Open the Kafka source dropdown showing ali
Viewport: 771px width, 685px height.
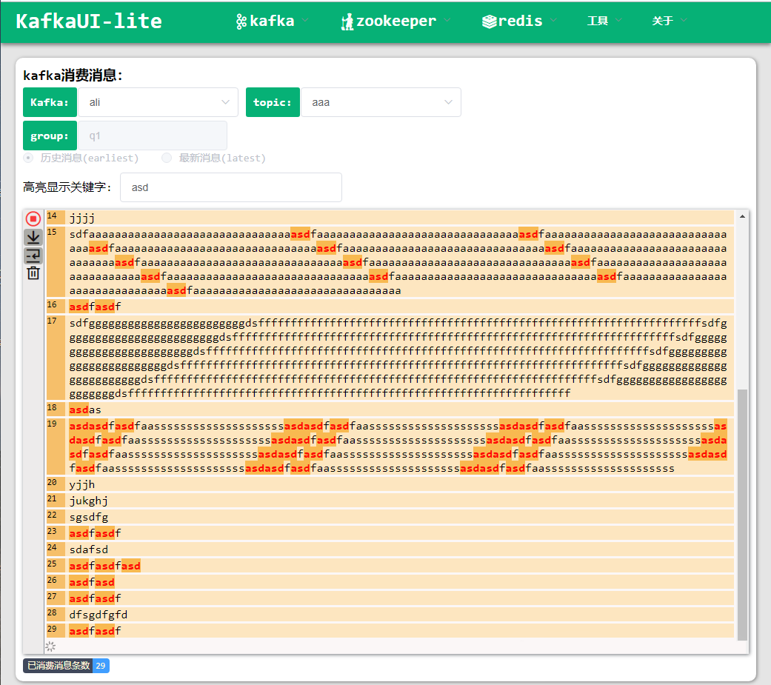(x=158, y=102)
